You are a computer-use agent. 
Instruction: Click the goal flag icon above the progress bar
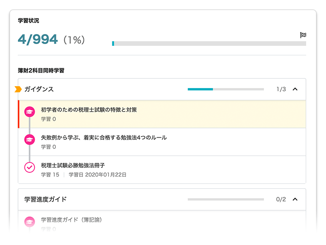(303, 35)
